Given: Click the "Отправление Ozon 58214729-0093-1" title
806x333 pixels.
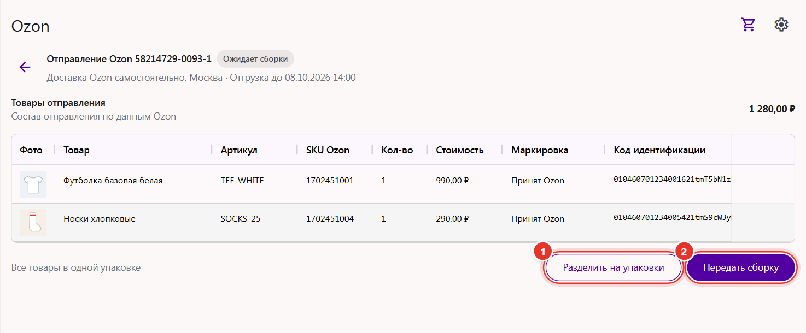Looking at the screenshot, I should coord(129,59).
